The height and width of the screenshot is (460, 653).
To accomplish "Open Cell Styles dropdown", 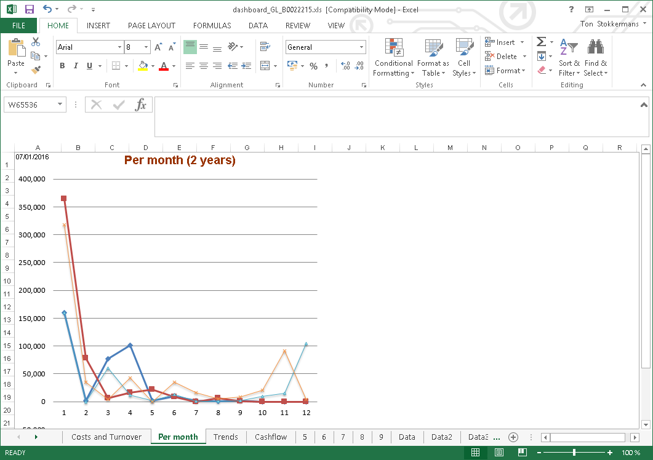I will coord(464,58).
